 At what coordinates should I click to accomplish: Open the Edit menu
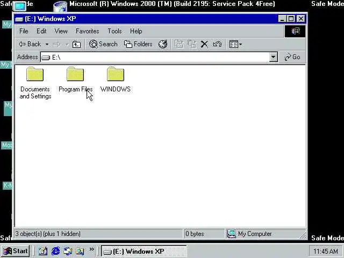pyautogui.click(x=41, y=31)
